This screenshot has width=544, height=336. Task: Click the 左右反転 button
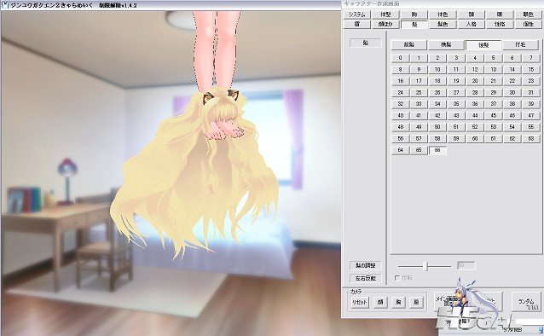pos(366,278)
